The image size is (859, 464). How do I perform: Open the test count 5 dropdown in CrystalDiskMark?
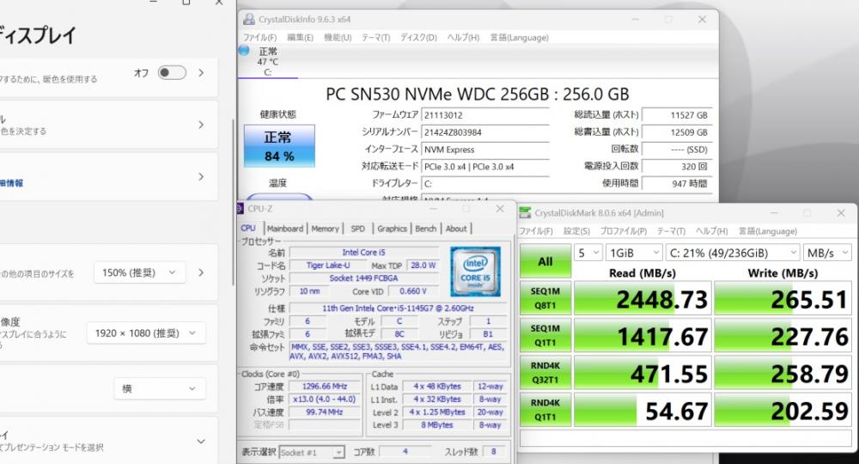pyautogui.click(x=588, y=253)
